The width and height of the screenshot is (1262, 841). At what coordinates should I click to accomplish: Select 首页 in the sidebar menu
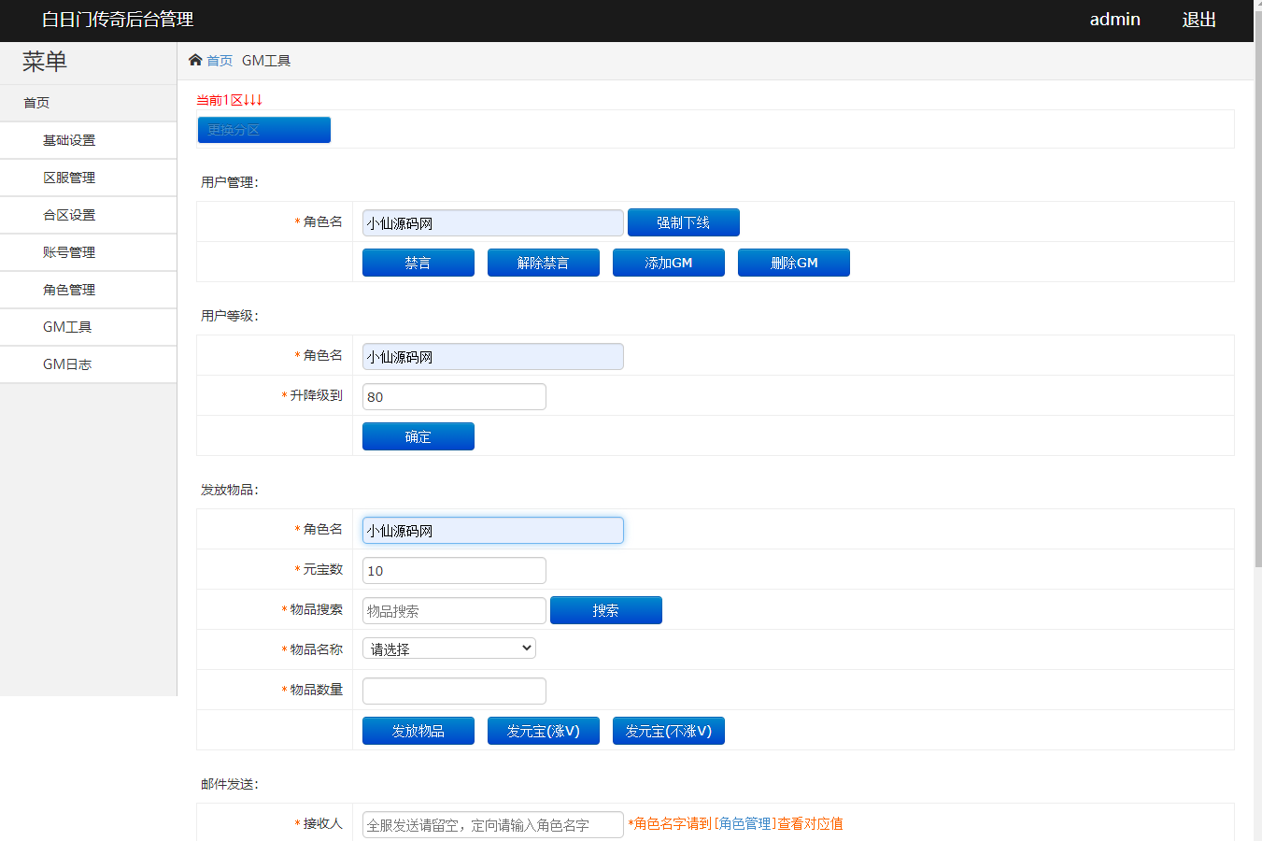coord(89,103)
